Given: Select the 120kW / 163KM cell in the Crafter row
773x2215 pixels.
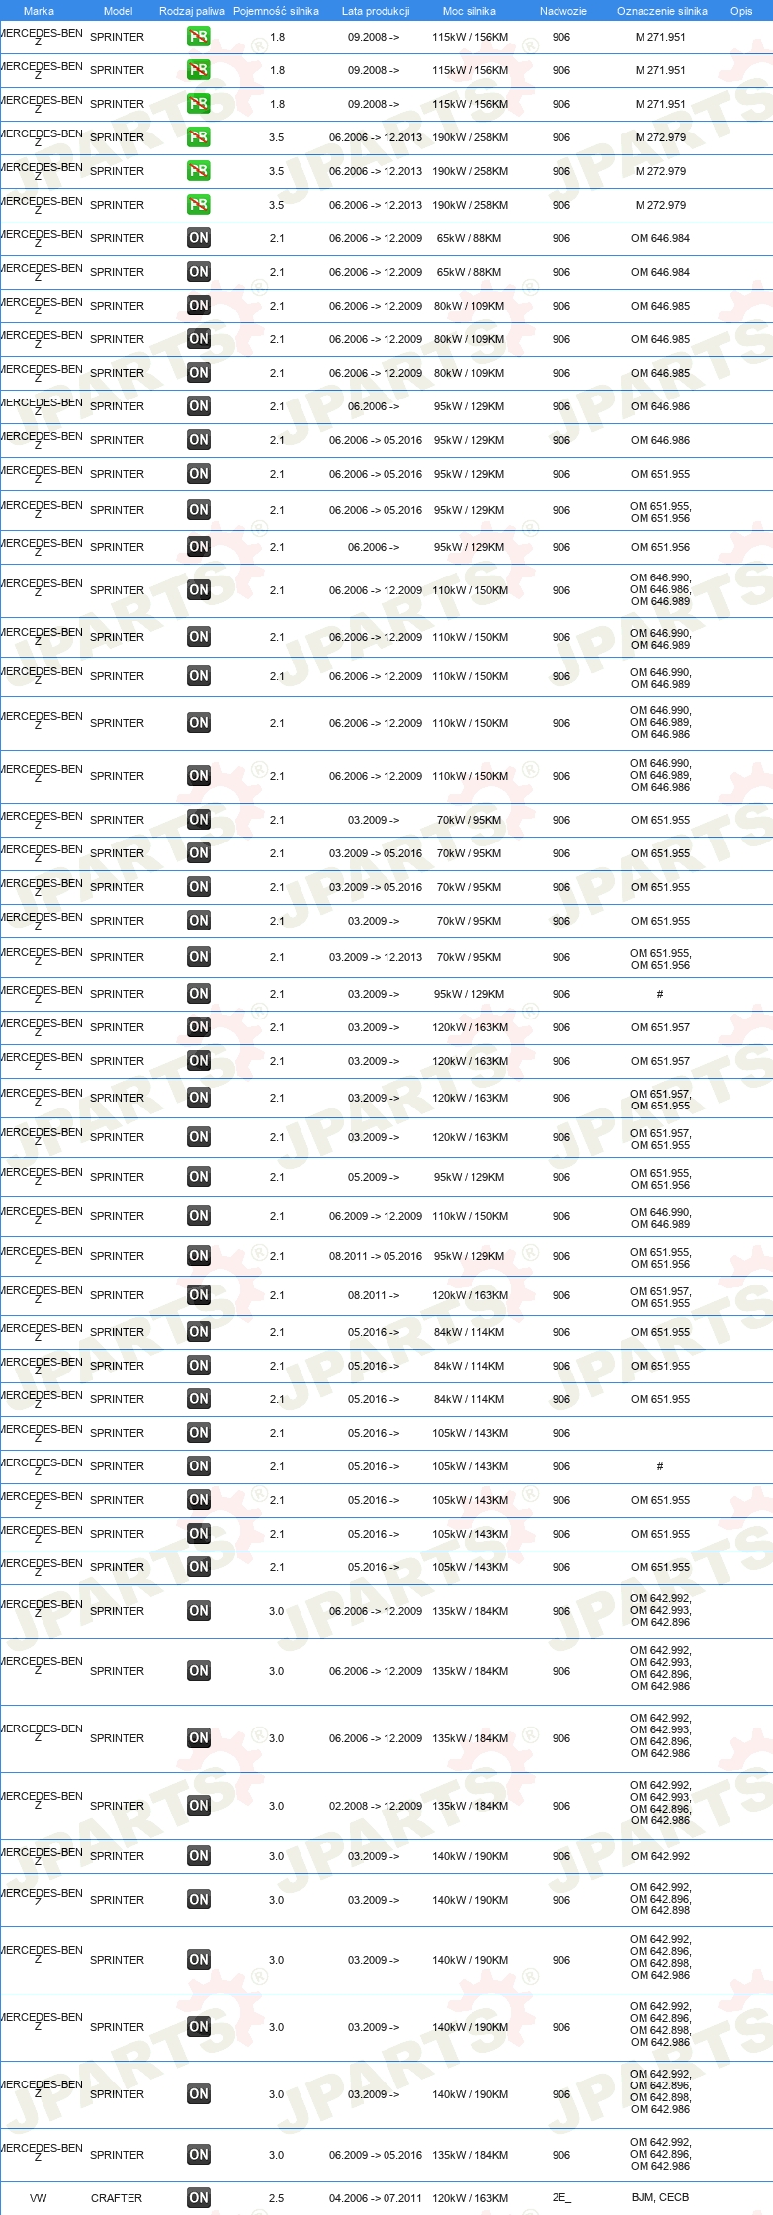Looking at the screenshot, I should pos(470,2198).
